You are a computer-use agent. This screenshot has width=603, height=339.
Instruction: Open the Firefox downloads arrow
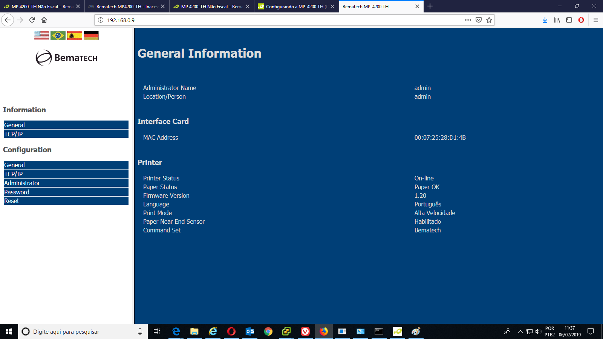click(x=545, y=20)
